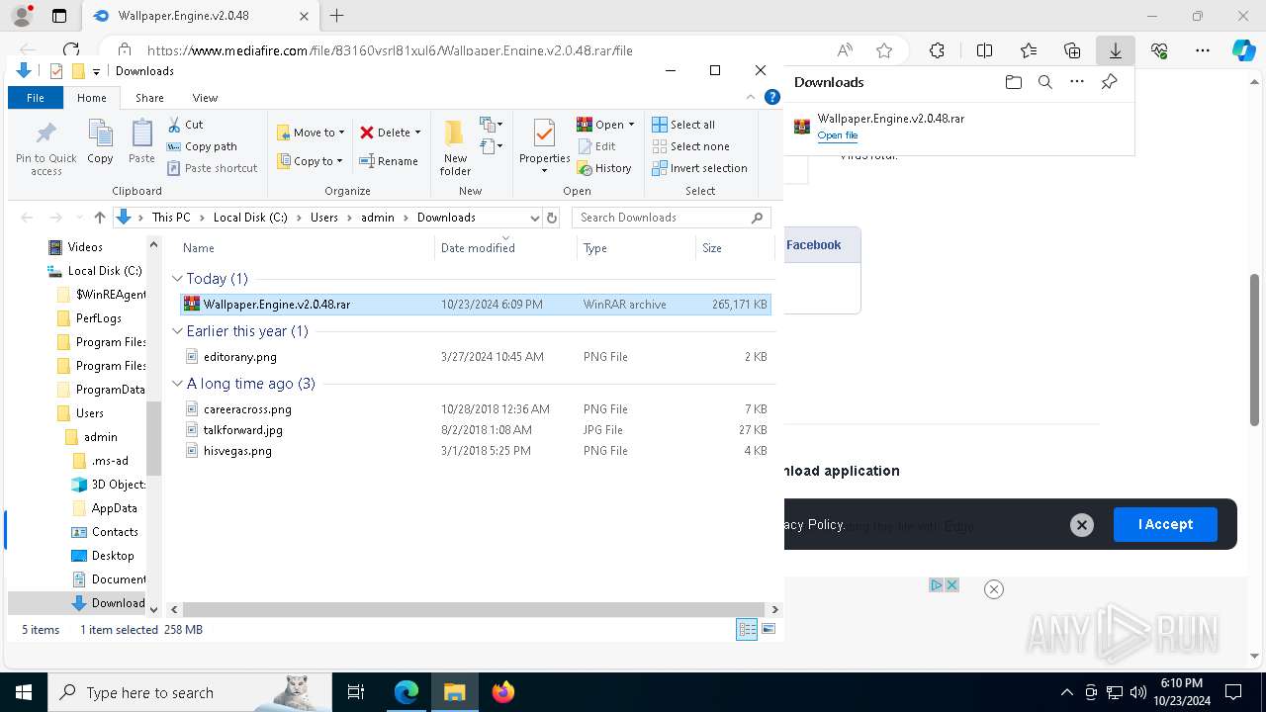Click the explorer Help question icon
Screen dimensions: 1266x712
[x=772, y=98]
